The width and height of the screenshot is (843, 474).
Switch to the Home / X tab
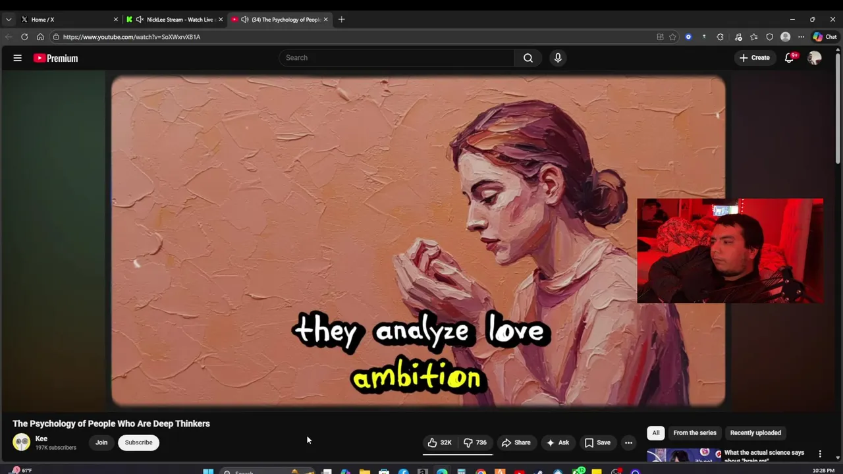coord(68,19)
